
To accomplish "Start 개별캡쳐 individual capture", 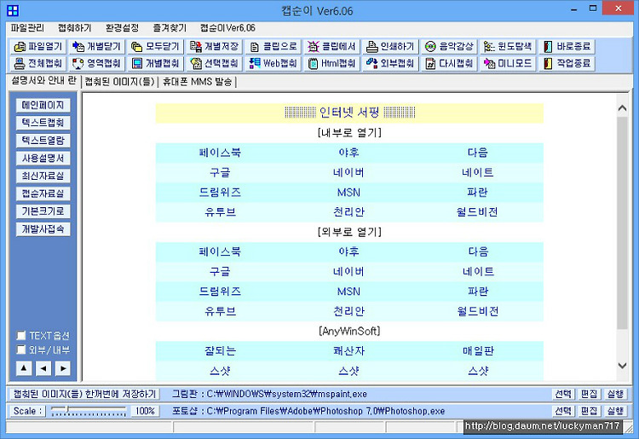I will point(155,64).
